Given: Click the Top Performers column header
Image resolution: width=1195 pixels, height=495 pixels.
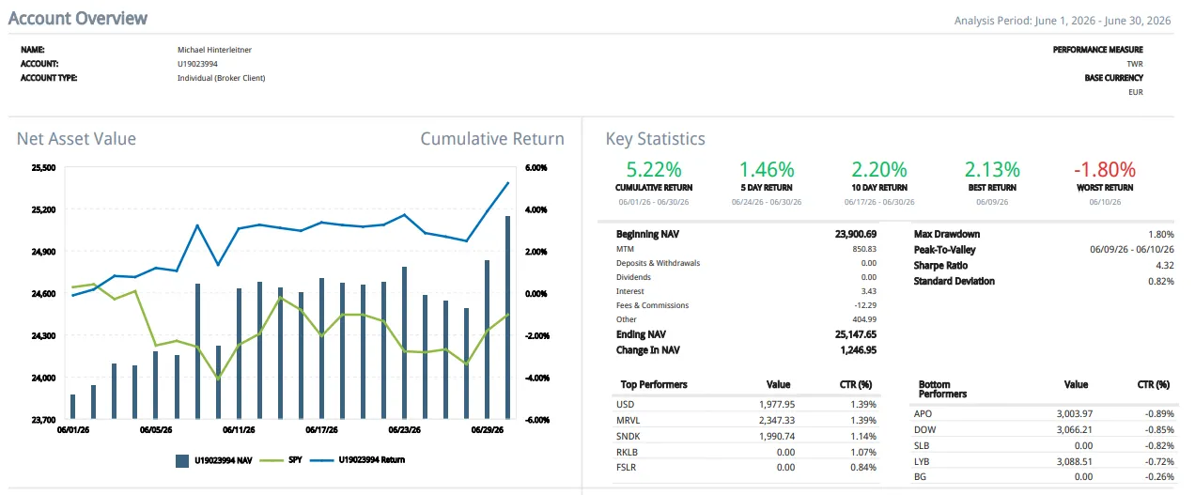Looking at the screenshot, I should (x=654, y=384).
